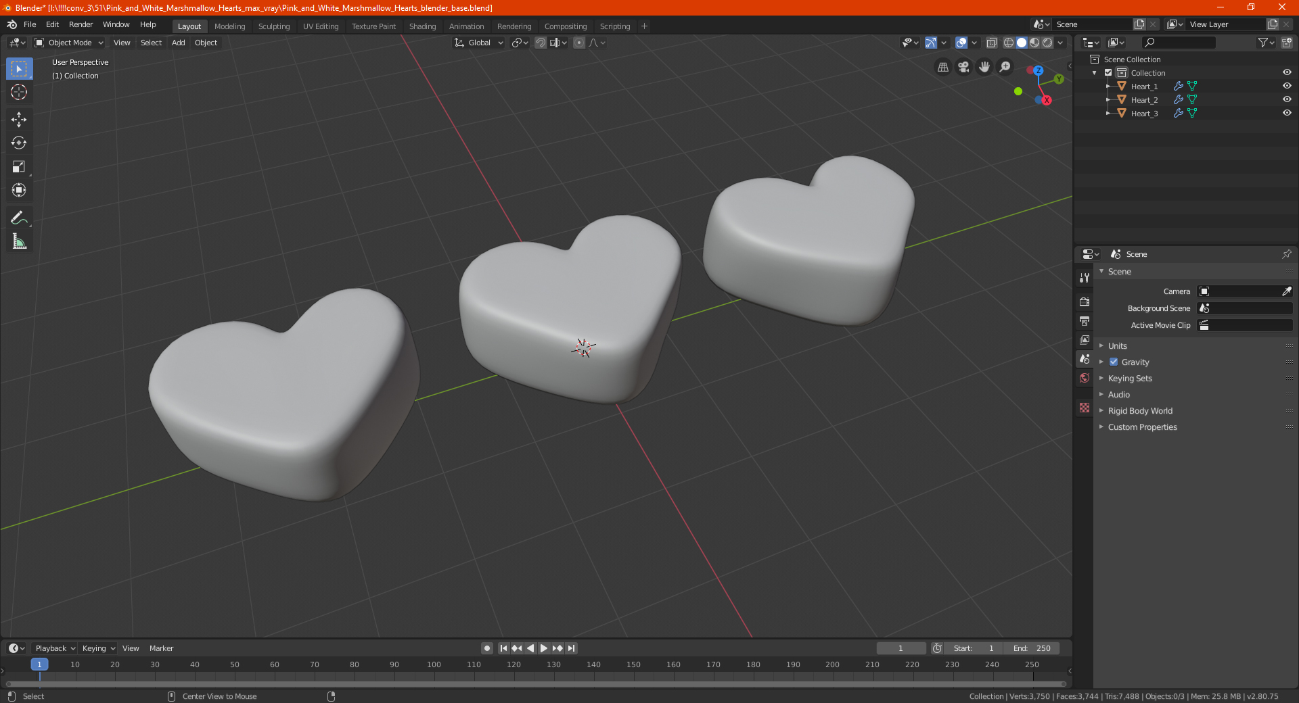
Task: Toggle orthographic grid view icon
Action: [x=943, y=67]
